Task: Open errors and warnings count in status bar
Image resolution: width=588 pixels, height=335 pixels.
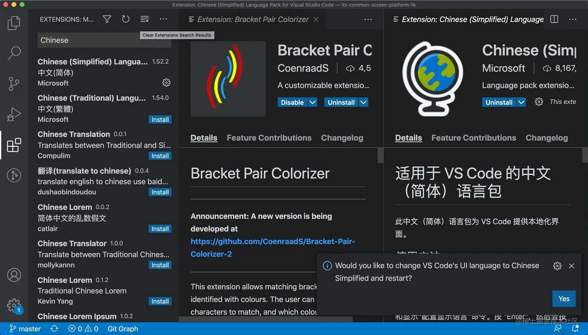Action: point(83,329)
